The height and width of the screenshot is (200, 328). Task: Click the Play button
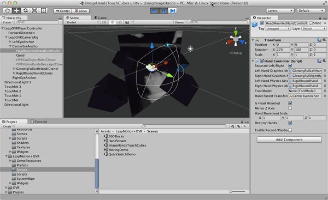[154, 11]
